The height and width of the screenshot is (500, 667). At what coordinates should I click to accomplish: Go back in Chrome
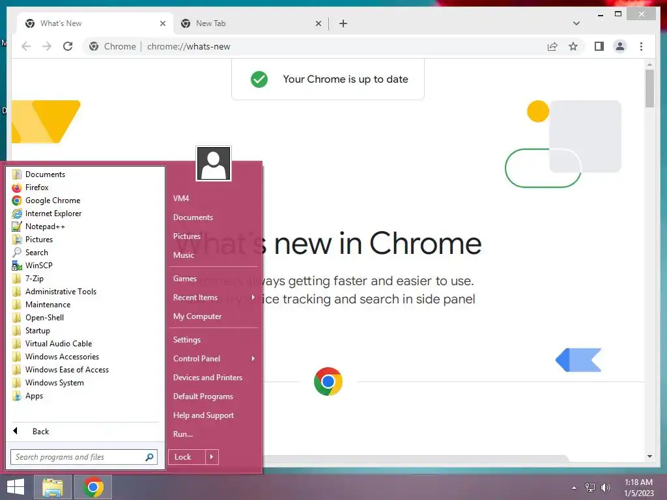[x=26, y=46]
